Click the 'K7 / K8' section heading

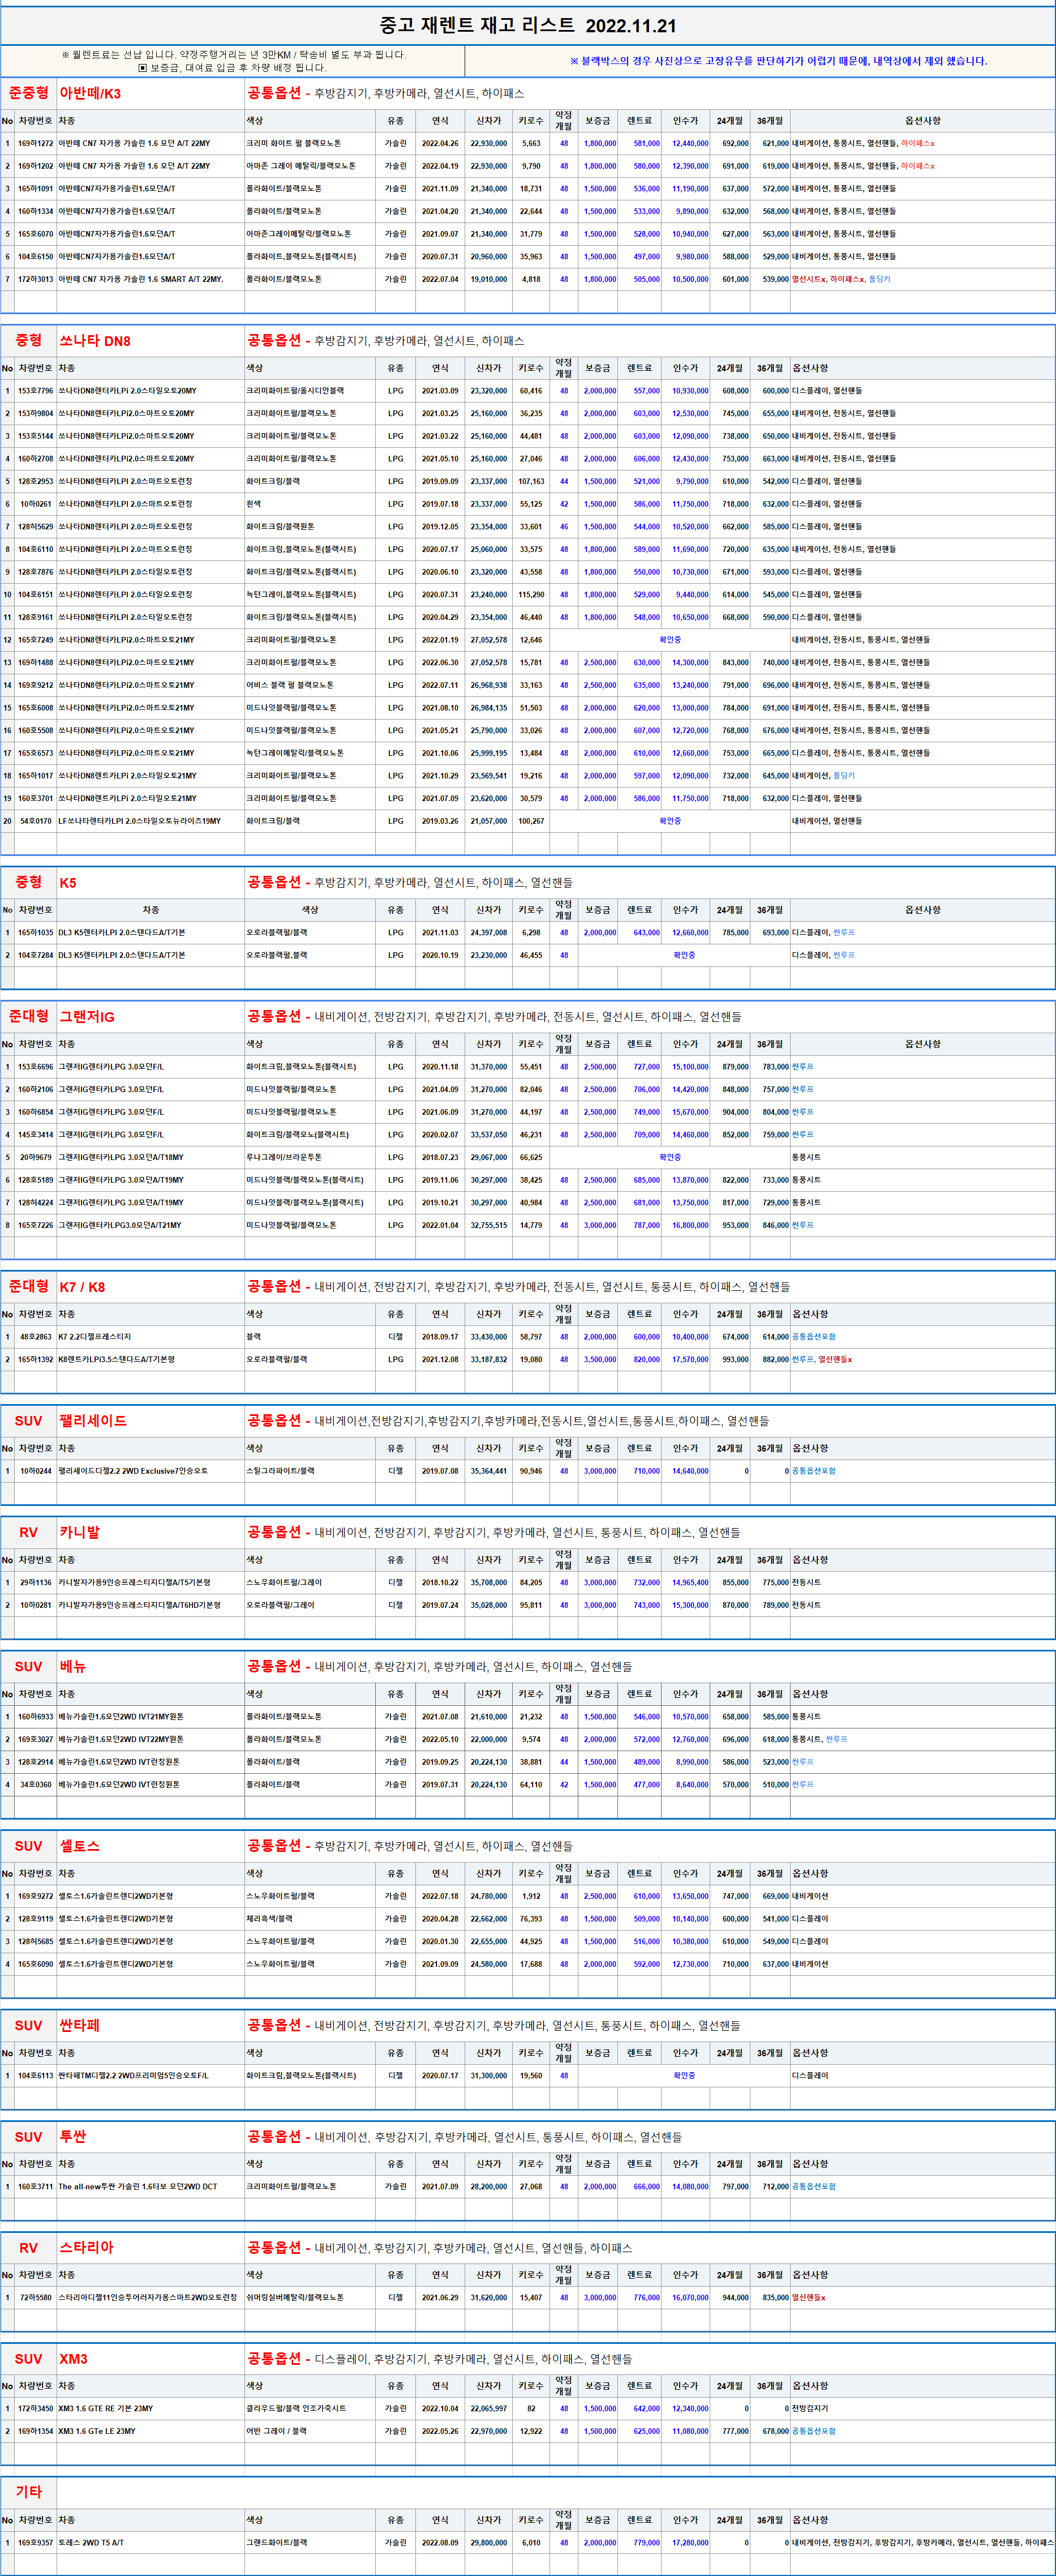[82, 1287]
